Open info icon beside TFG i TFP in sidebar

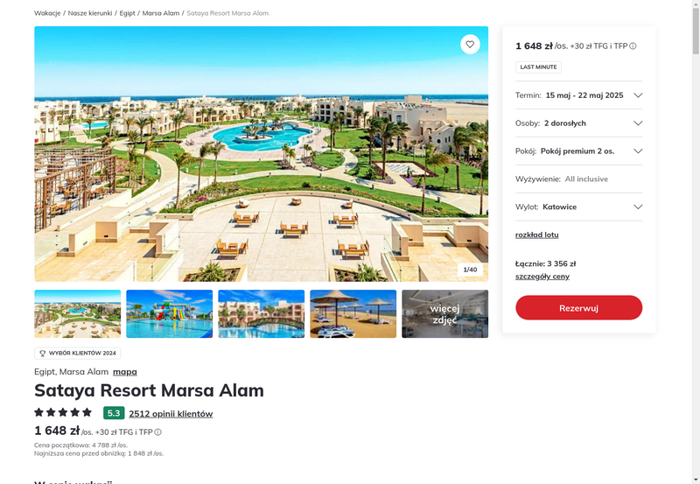pos(633,46)
